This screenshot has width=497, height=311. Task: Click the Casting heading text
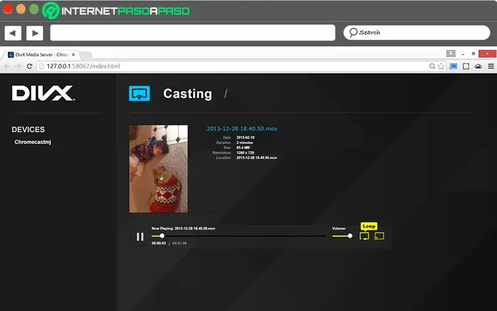(x=188, y=94)
